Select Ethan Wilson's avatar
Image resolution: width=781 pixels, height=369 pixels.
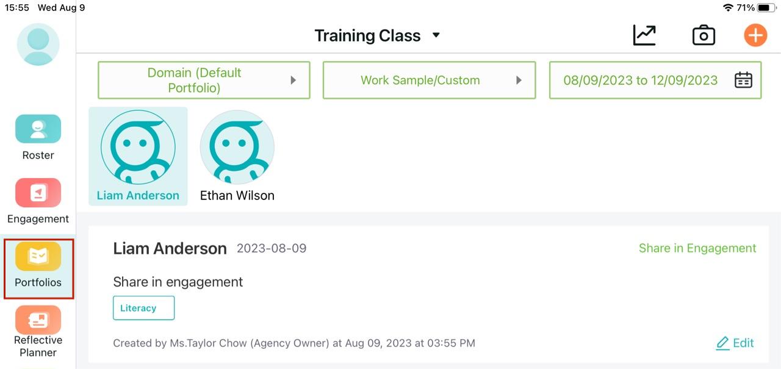(237, 147)
